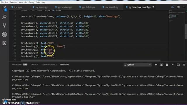Screen dimensions: 187x105
Task: Move the panel to the right side
Action: click(178, 65)
